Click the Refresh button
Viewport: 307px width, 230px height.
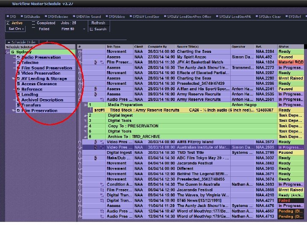pos(98,23)
